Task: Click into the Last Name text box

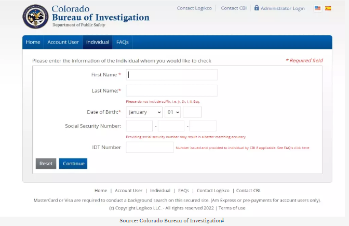Action: click(171, 91)
